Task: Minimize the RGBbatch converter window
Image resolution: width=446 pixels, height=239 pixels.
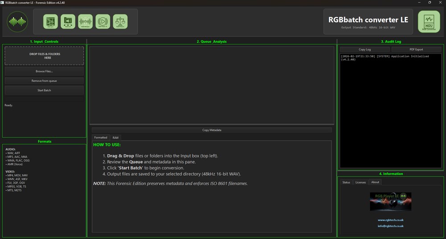Action: 420,2
